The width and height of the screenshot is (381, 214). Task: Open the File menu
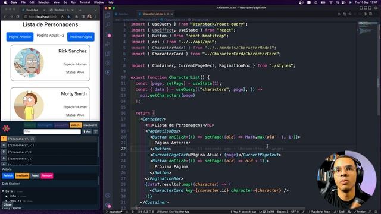click(x=23, y=2)
